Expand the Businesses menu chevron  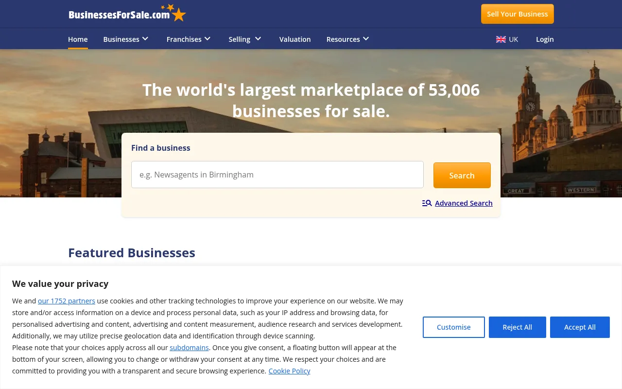(x=145, y=39)
